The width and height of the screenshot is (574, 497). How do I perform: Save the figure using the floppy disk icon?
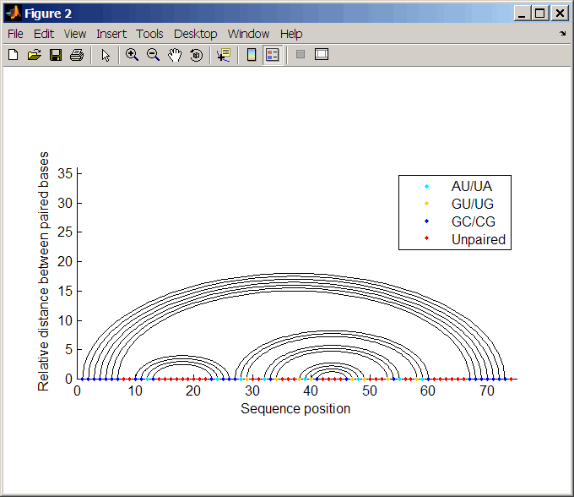56,55
